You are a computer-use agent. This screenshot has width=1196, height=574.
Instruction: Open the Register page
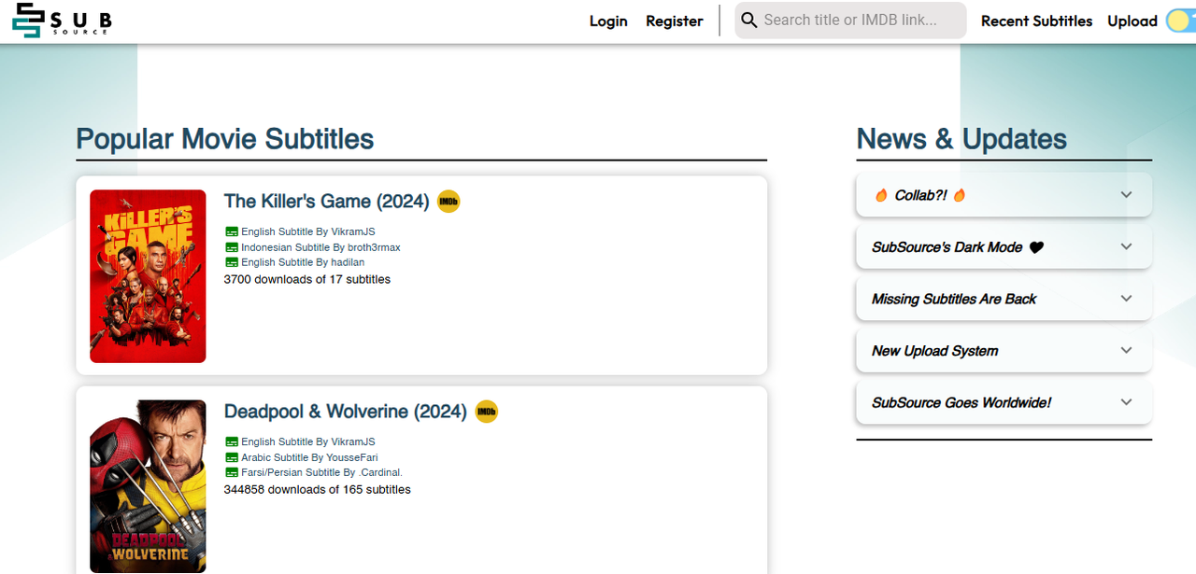[x=674, y=21]
